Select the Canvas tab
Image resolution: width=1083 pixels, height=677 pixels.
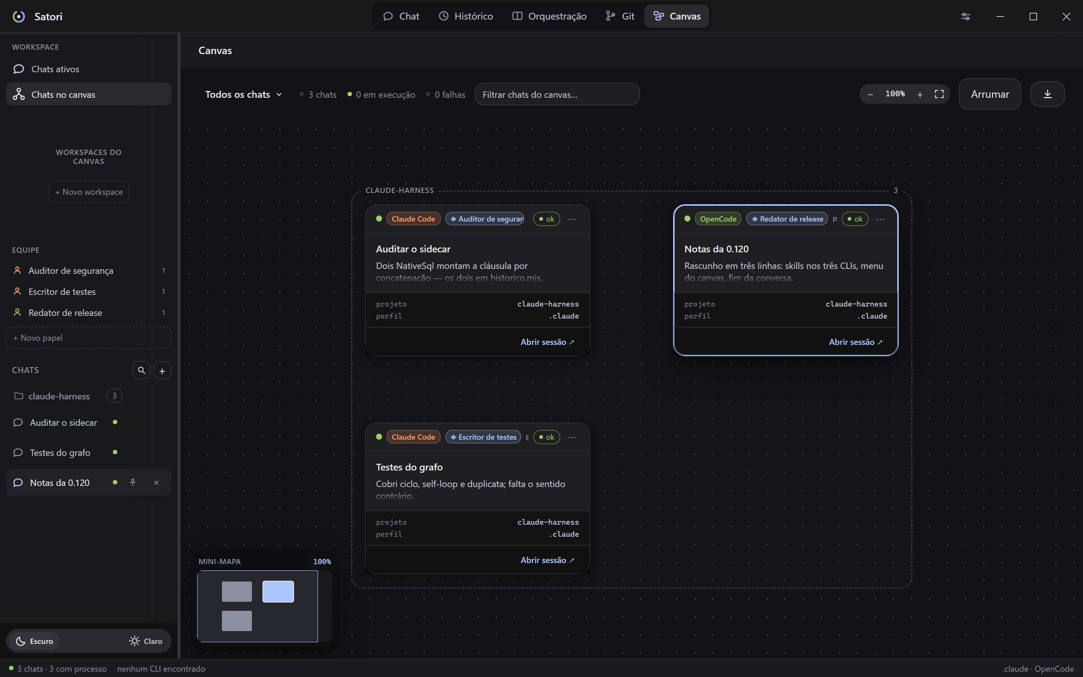point(676,16)
